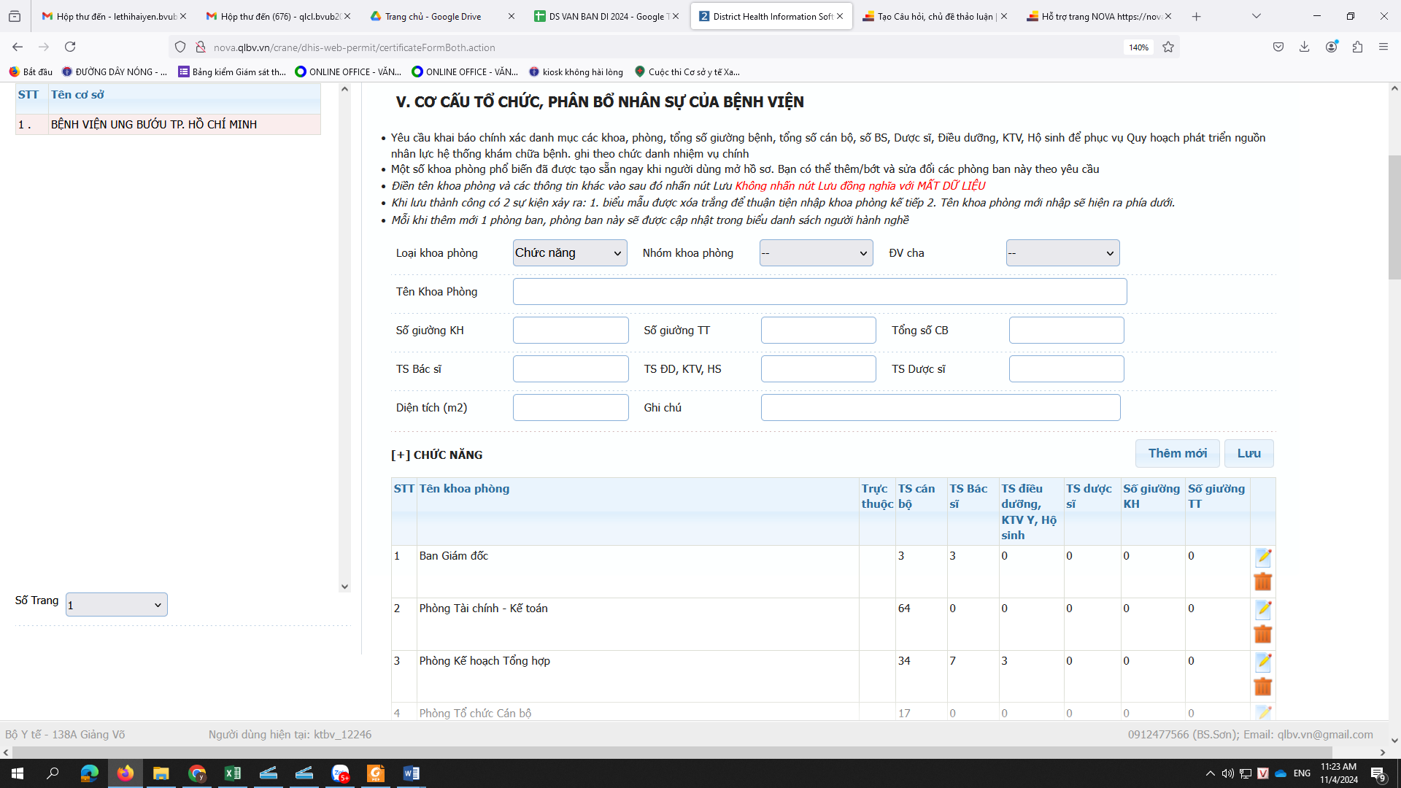1401x788 pixels.
Task: Delete the Phòng Kế hoạch Tổng hợp row
Action: tap(1262, 687)
